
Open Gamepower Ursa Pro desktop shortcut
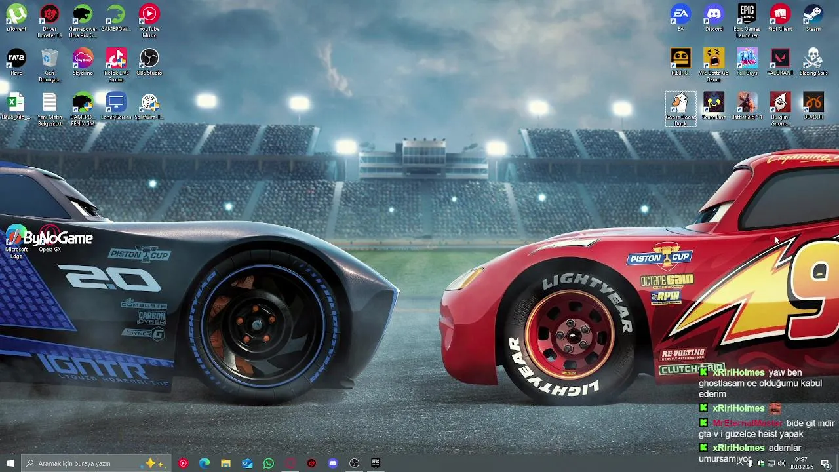click(x=83, y=21)
